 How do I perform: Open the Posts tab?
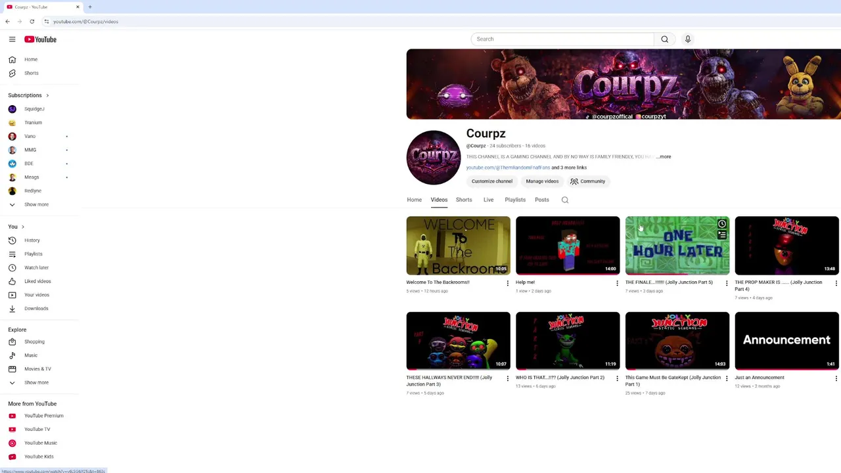(x=542, y=200)
